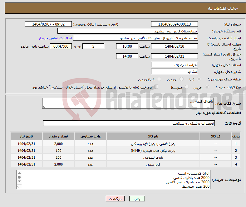This screenshot has width=246, height=207.
Task: Click item چراغ قلمی یا چراغ قوه پزشکی
Action: (x=153, y=144)
